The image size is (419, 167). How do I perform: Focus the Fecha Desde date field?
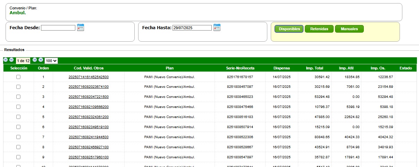coord(58,28)
